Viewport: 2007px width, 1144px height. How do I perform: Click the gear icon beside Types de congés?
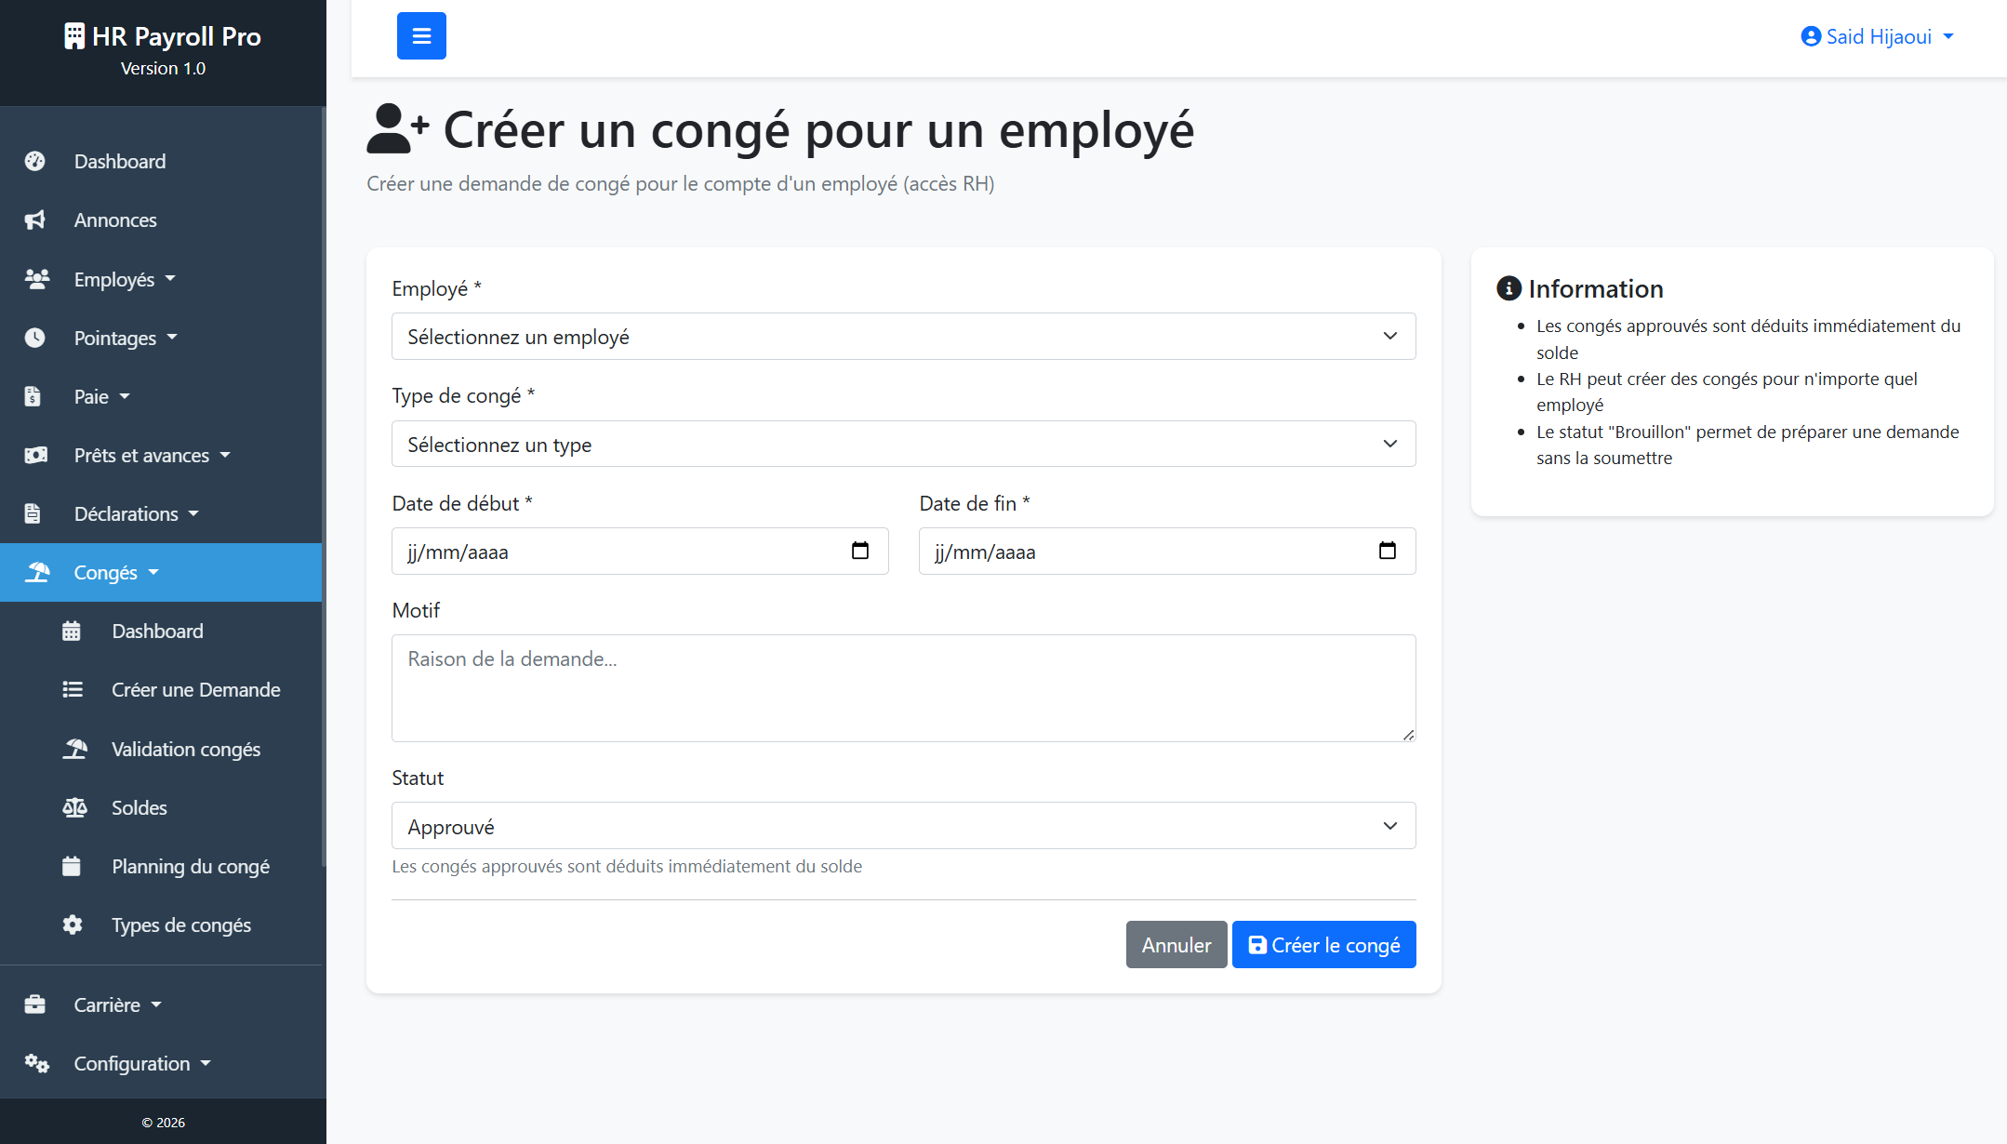(x=73, y=925)
